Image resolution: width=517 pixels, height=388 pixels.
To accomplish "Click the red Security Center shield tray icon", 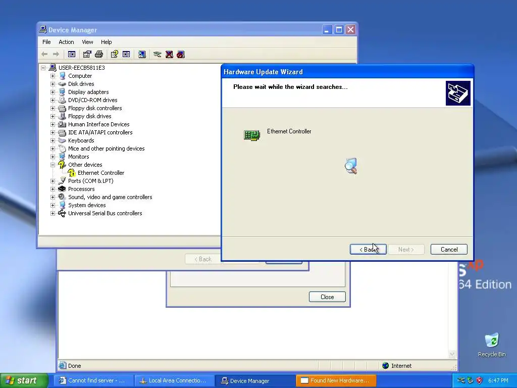I will pyautogui.click(x=480, y=380).
